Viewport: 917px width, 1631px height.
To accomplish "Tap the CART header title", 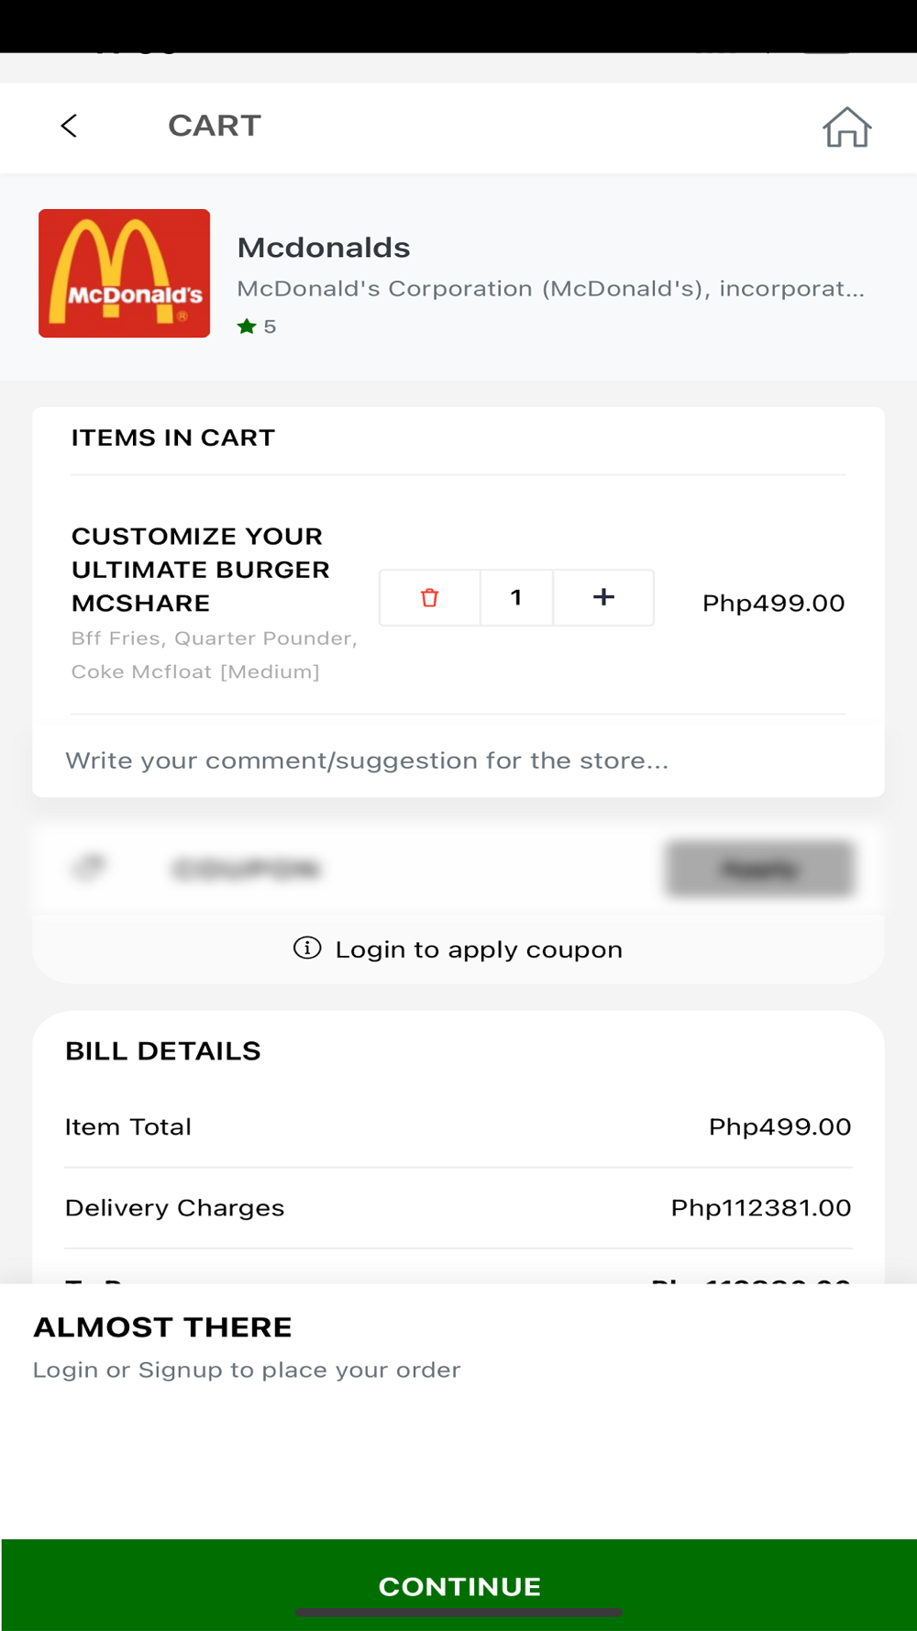I will (215, 126).
